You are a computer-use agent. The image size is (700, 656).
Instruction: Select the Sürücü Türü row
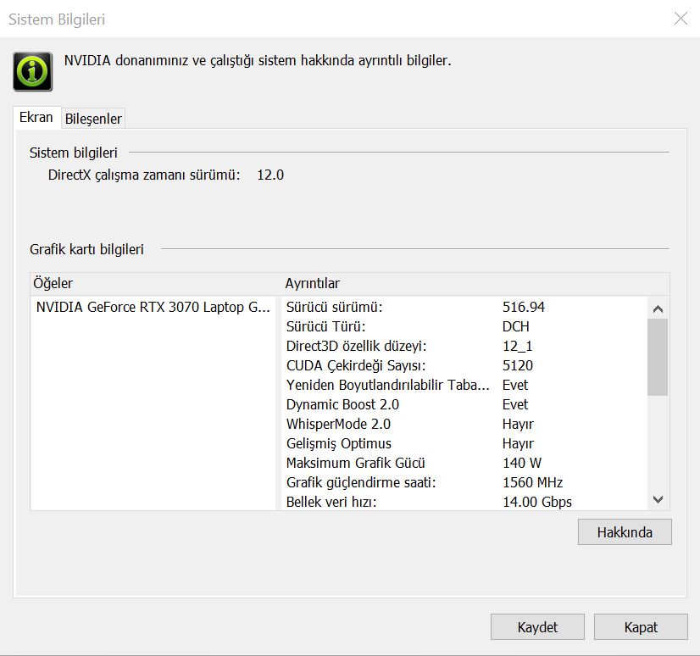tap(464, 327)
